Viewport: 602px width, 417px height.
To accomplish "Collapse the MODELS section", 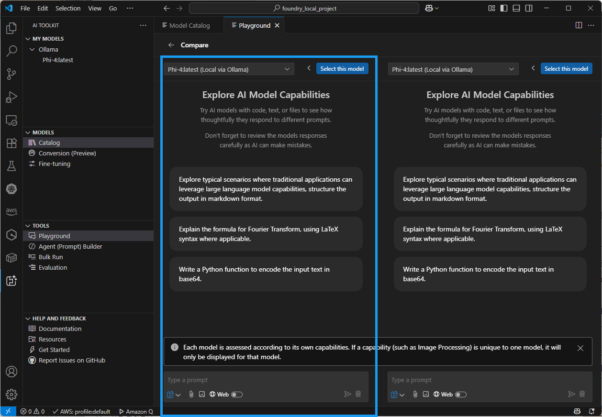I will pos(28,132).
